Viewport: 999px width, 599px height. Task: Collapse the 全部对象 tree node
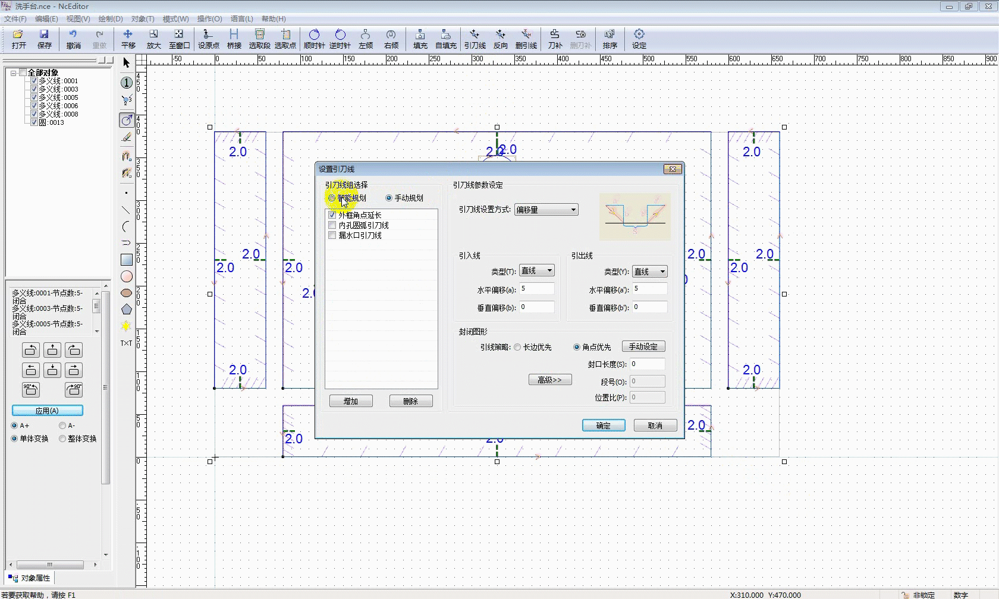(13, 73)
